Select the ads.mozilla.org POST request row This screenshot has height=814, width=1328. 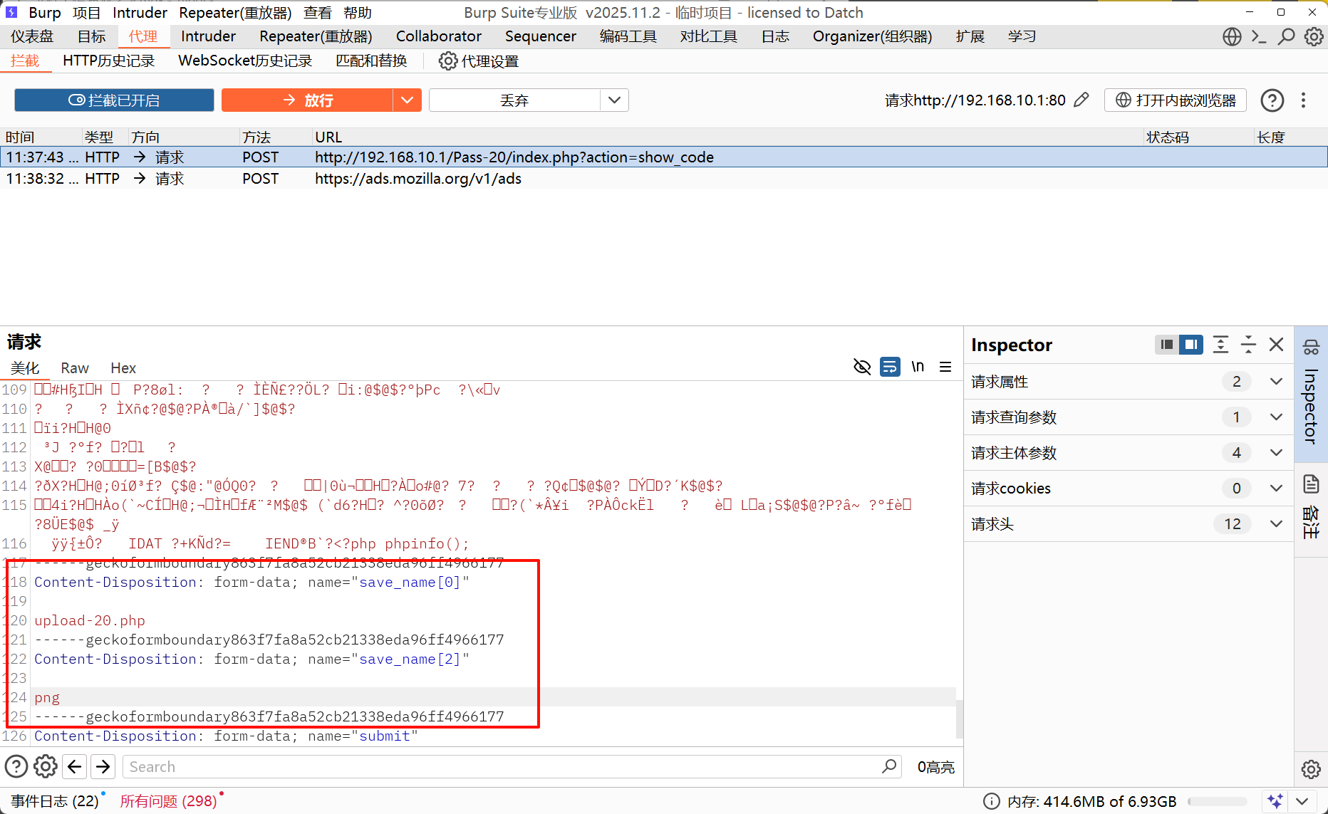664,179
